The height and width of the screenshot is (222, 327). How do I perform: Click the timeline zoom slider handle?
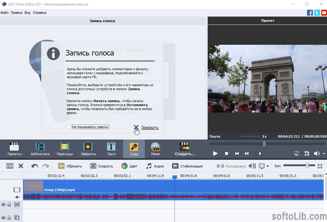click(307, 166)
